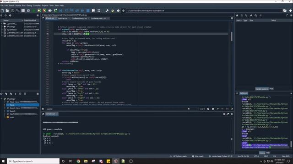Sort variables by the Value column header
Viewport: 293px width, 164px height.
pyautogui.click(x=274, y=20)
